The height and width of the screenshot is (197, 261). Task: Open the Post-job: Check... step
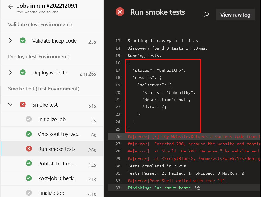(52, 178)
